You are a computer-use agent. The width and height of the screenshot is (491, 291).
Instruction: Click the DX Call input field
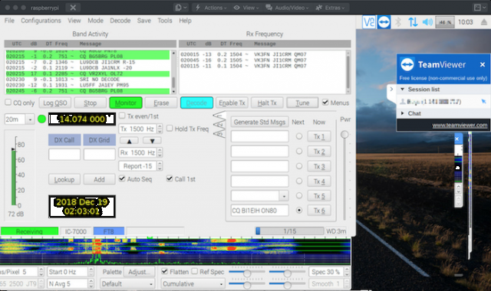click(64, 155)
